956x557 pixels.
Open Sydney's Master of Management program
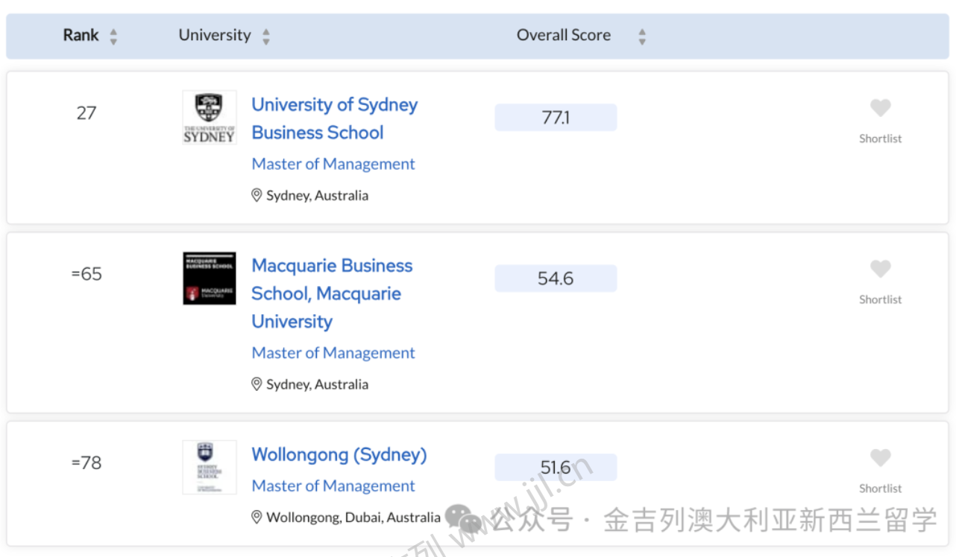tap(333, 164)
